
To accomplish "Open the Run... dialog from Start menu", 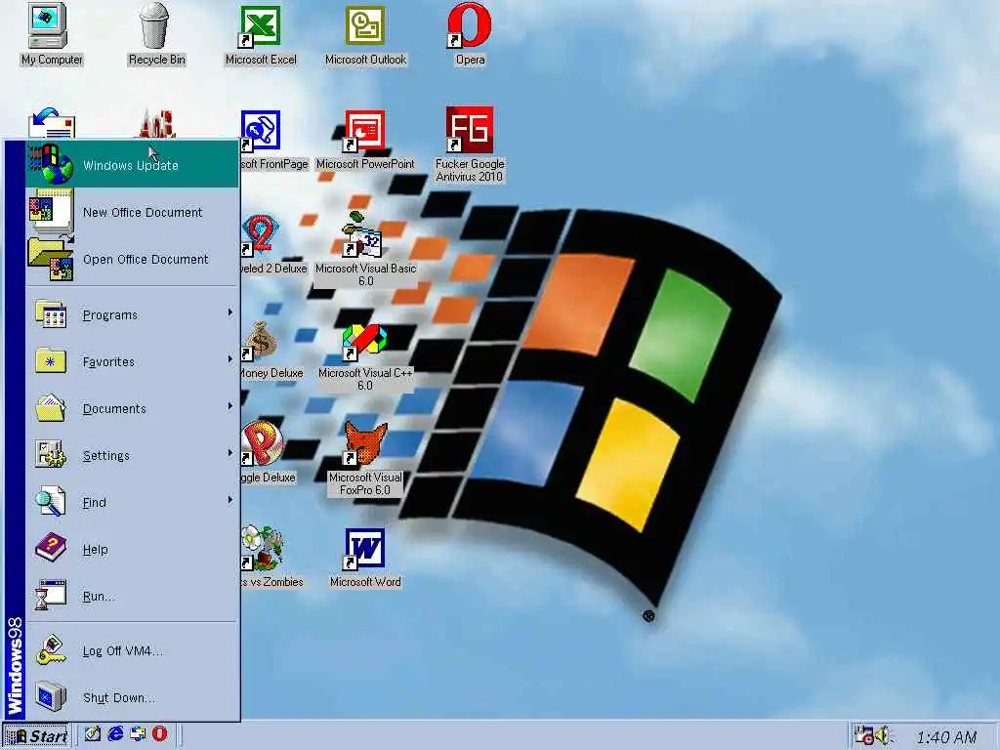I will 132,596.
